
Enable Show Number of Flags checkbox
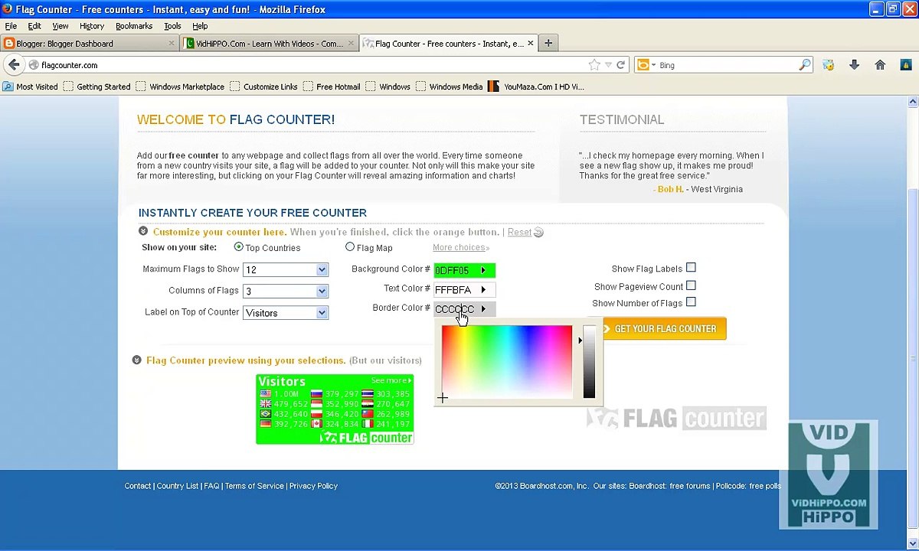[x=691, y=302]
